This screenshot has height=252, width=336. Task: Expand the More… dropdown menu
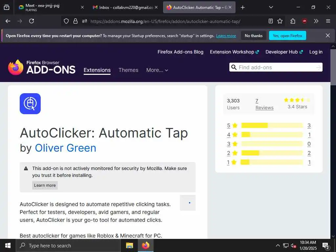coord(157,70)
